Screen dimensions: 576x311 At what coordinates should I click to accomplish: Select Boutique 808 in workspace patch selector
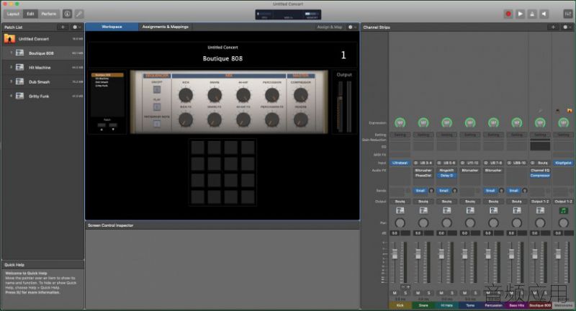pos(107,75)
